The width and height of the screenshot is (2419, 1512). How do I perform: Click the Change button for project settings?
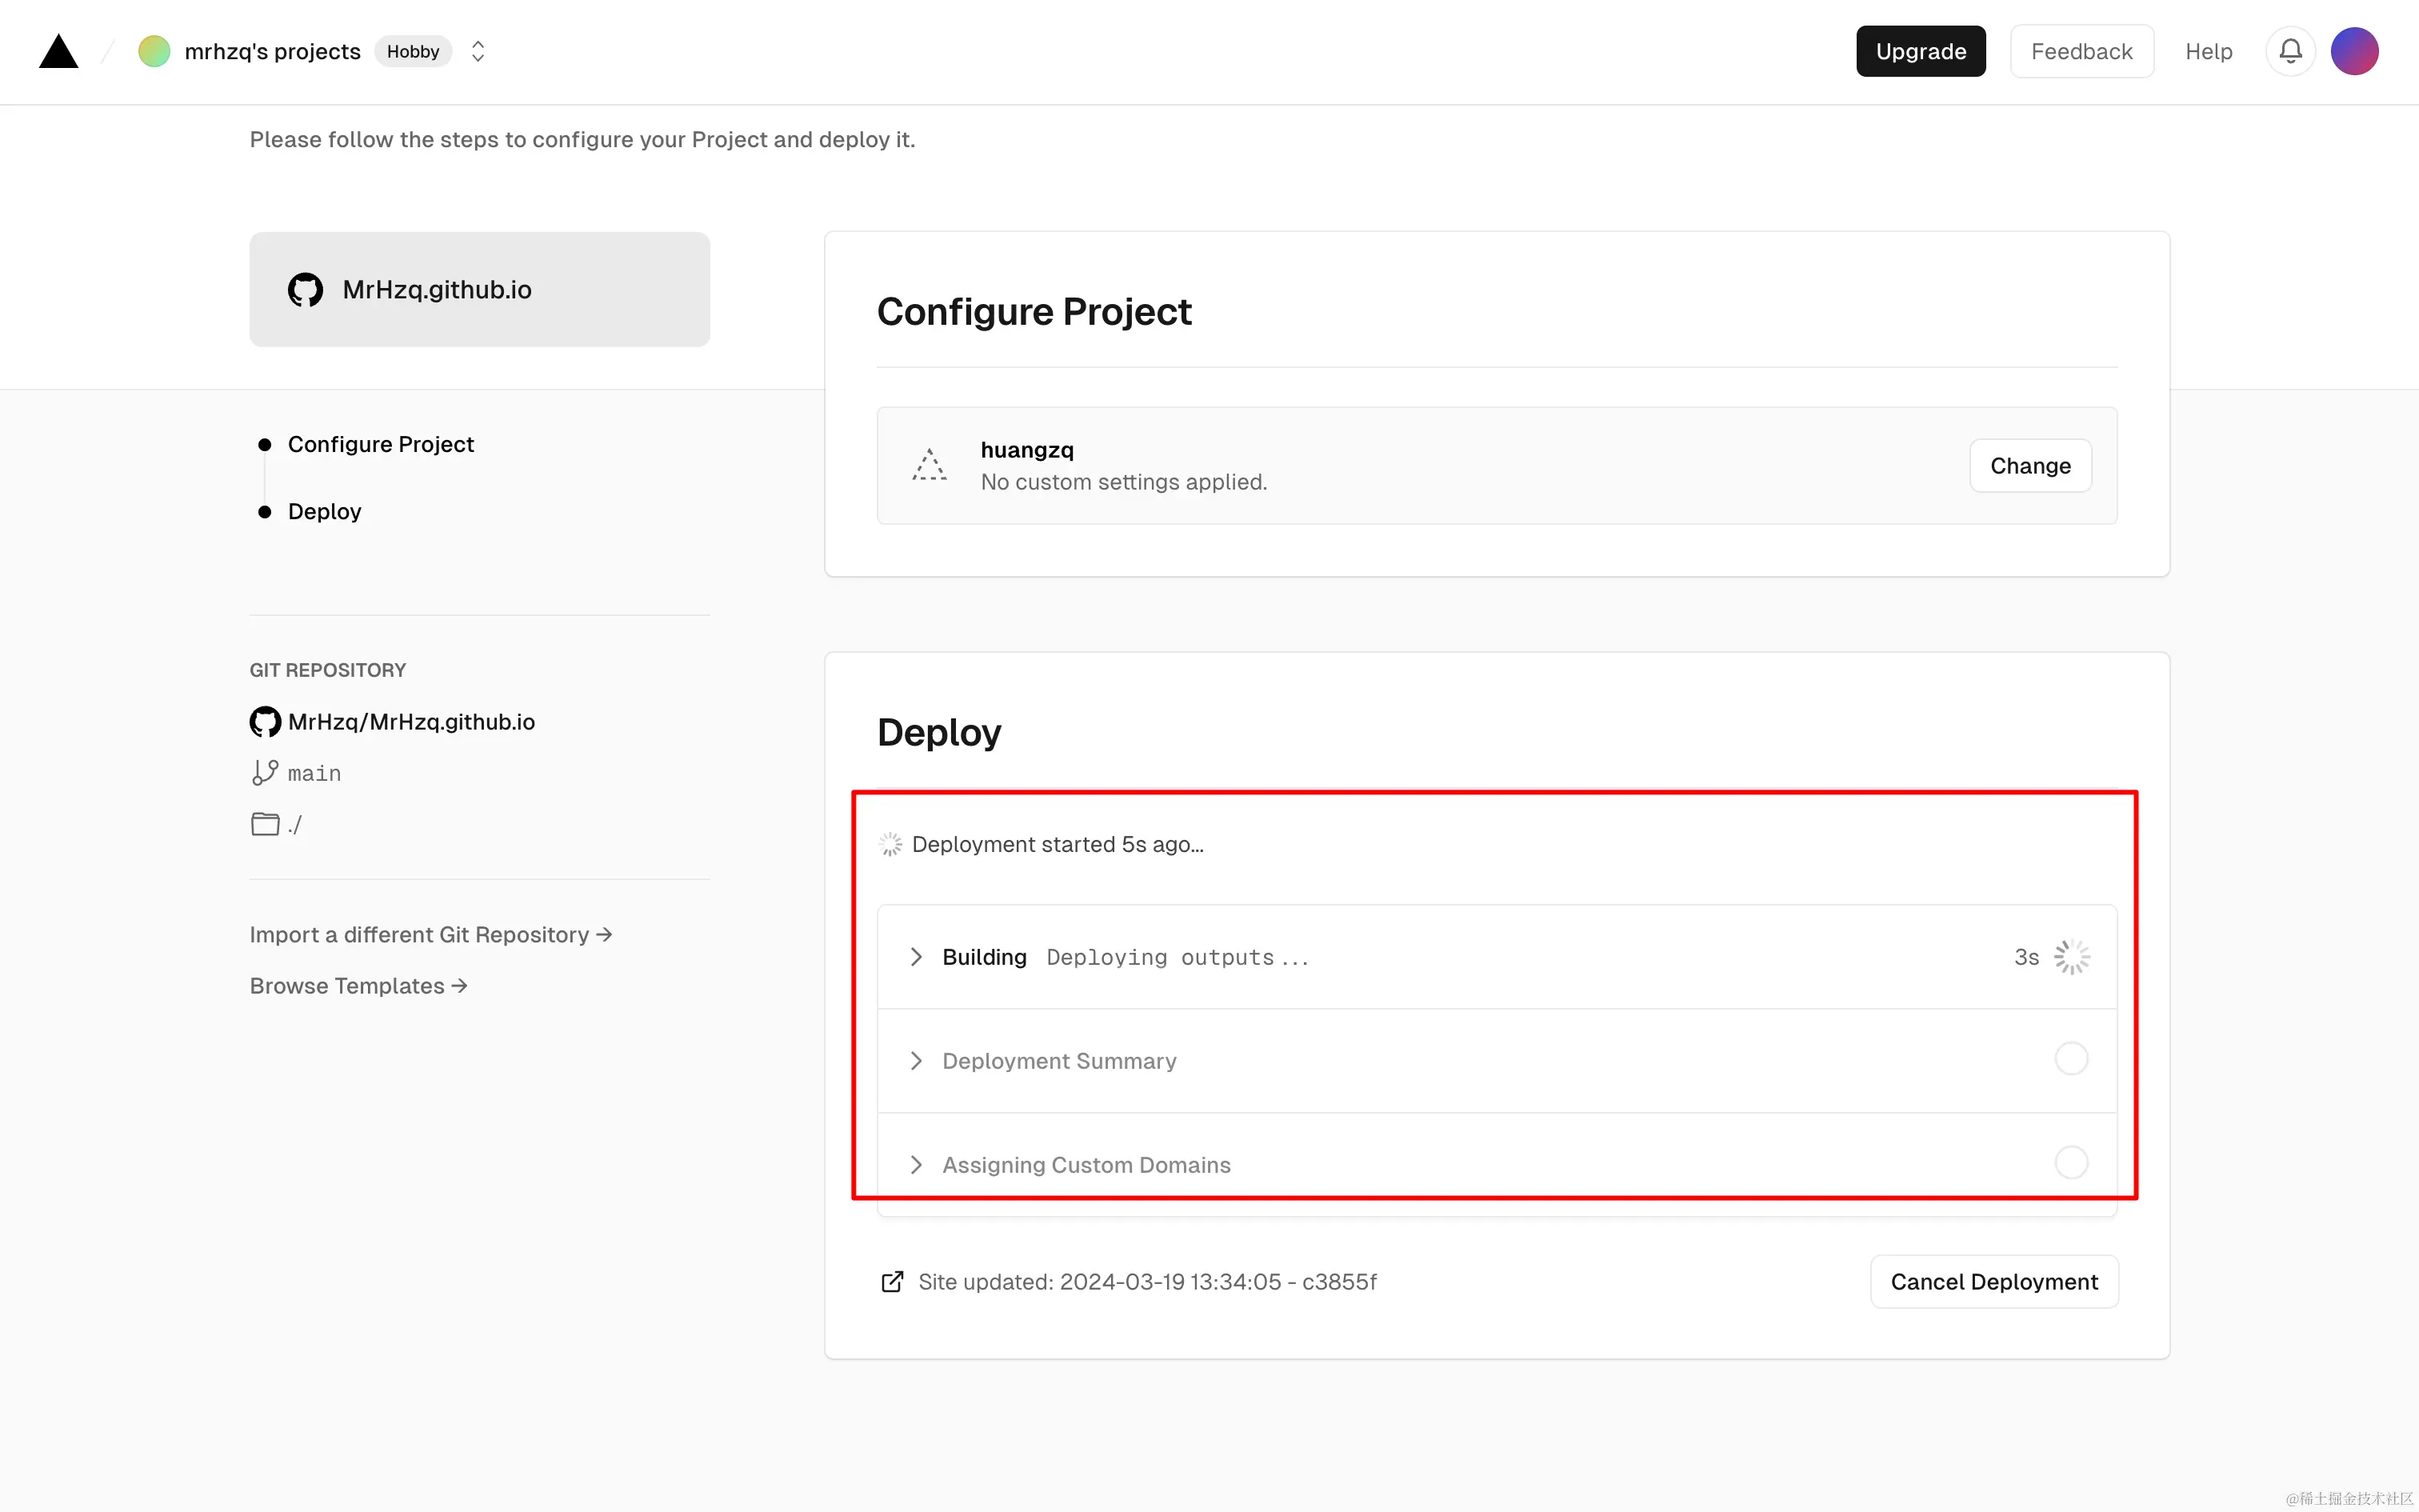[2030, 466]
